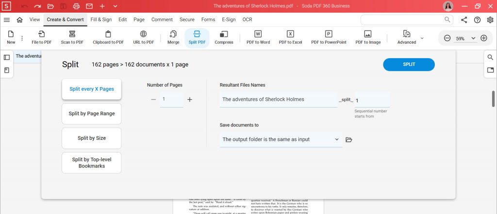Open the Merge tool
The image size is (497, 214).
point(173,37)
